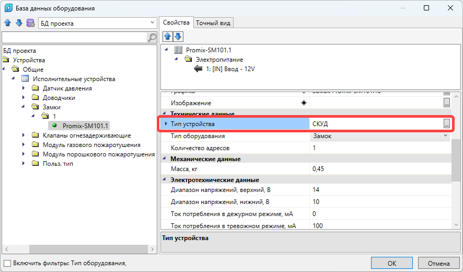This screenshot has height=272, width=463.
Task: Click the input arrow icon for Ввод - 12V
Action: [x=198, y=69]
